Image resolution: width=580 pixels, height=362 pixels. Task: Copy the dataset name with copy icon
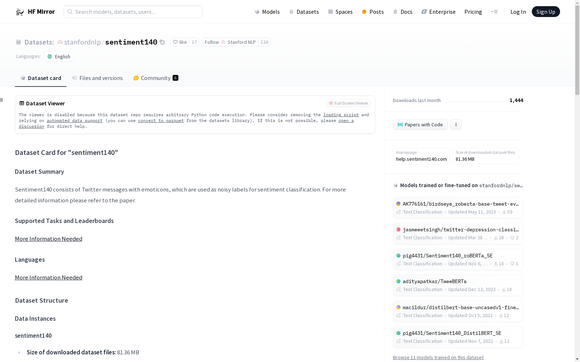click(162, 42)
